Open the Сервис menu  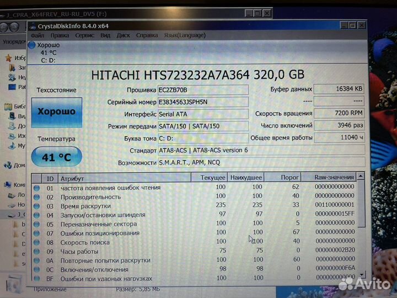(84, 35)
